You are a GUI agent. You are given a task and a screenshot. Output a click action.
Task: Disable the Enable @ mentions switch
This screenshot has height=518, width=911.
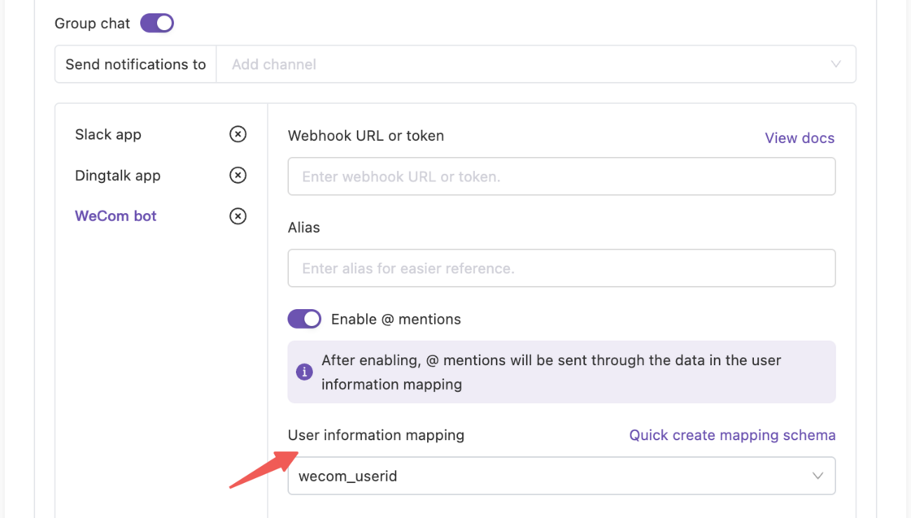(x=304, y=318)
